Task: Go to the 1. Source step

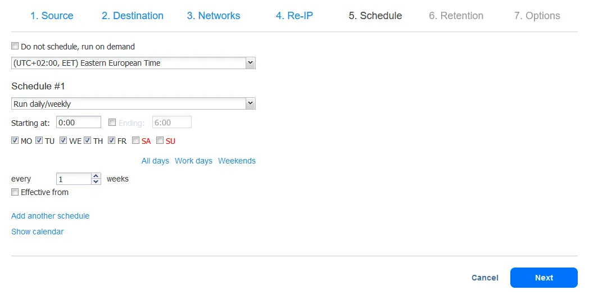Action: [x=52, y=16]
